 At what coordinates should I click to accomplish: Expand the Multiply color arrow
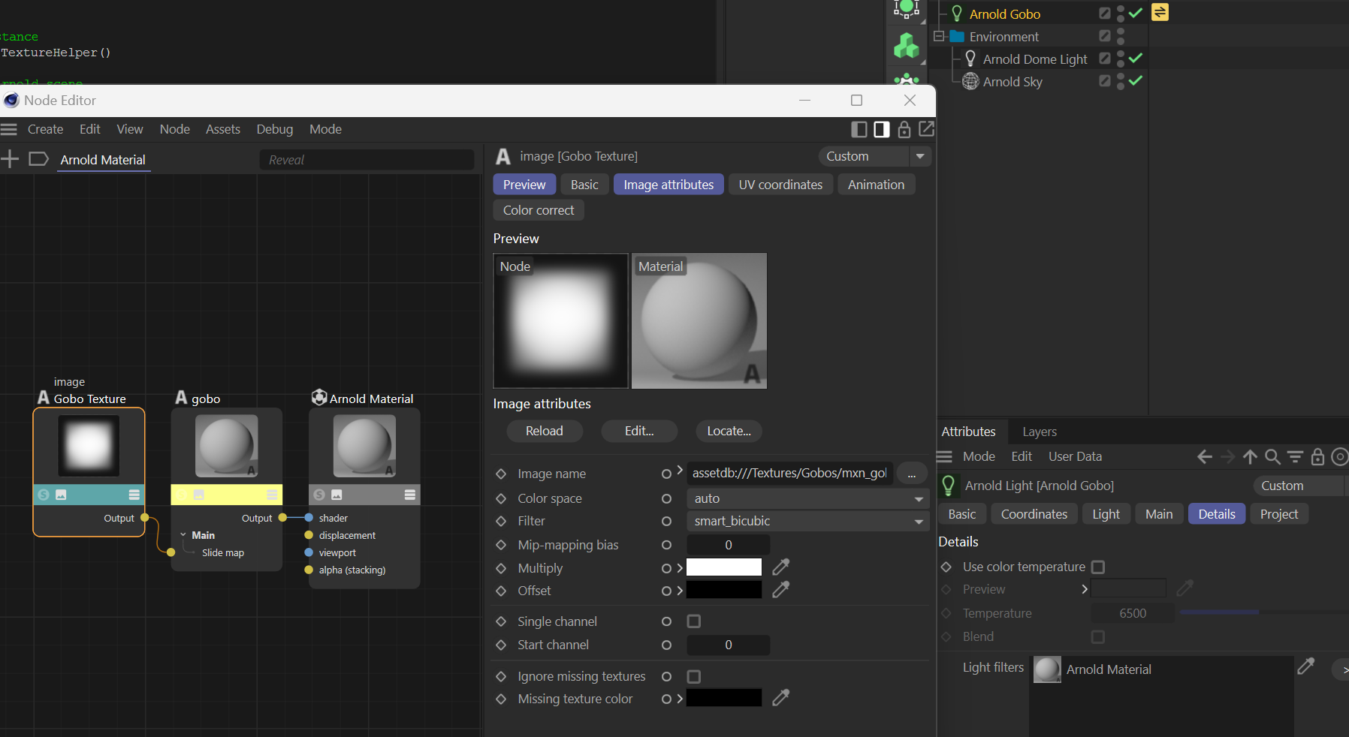click(680, 568)
